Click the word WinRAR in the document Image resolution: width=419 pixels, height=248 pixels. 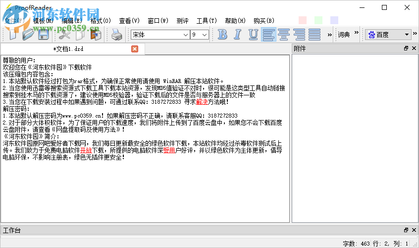(x=172, y=81)
